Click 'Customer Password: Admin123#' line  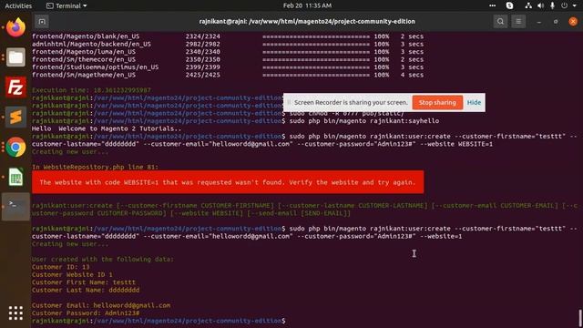coord(86,313)
